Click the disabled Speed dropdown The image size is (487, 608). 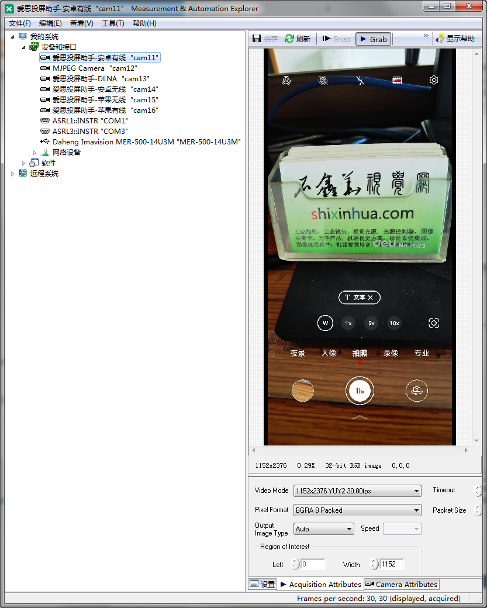(402, 529)
